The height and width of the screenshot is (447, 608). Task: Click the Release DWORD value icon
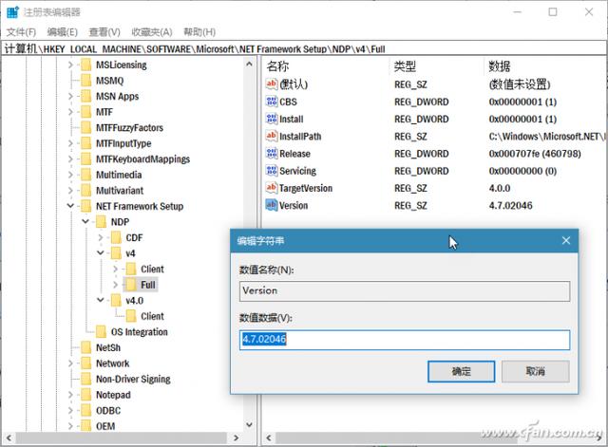272,153
